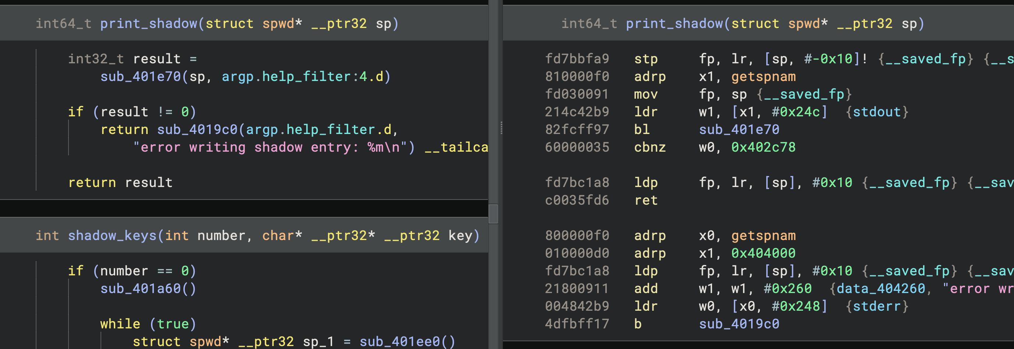
Task: Click print_shadow name in left pane header
Action: pos(148,24)
